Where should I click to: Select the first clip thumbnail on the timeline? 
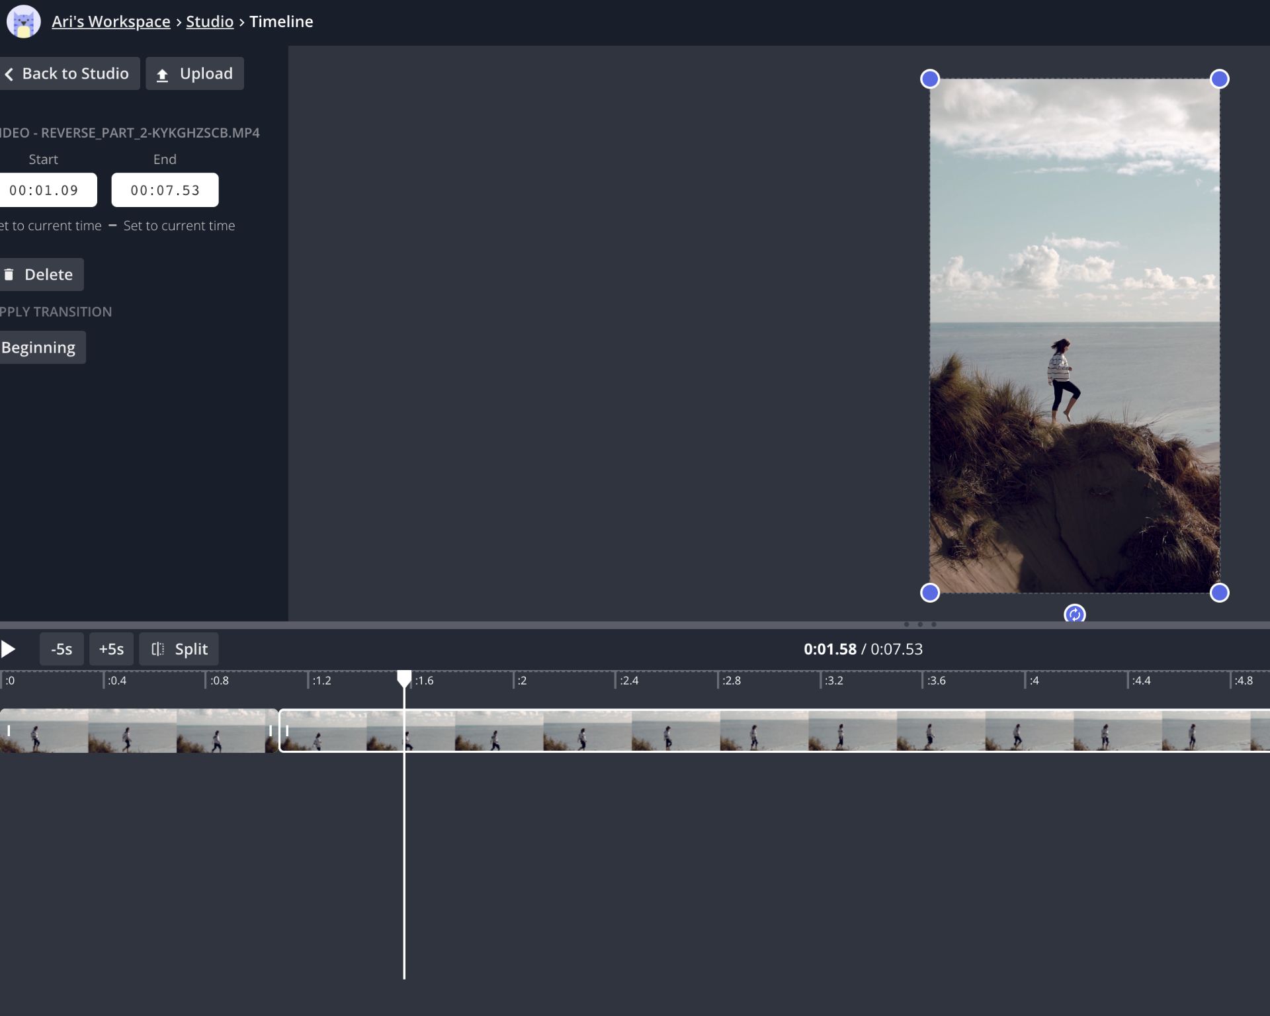click(x=132, y=731)
